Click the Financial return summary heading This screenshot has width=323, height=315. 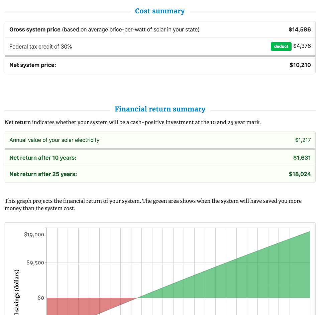point(160,109)
